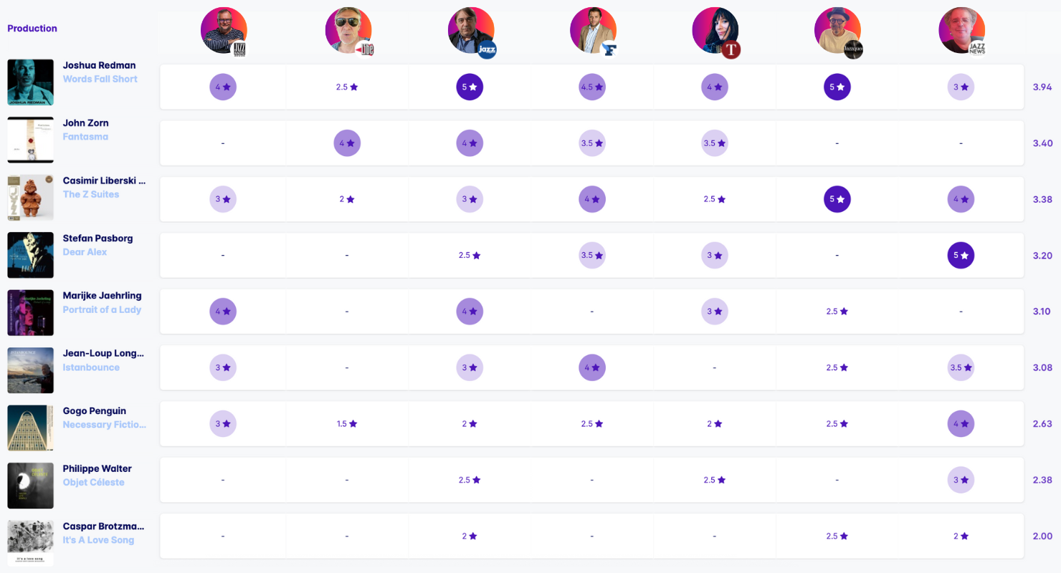Click the Objet Céleste album title
This screenshot has width=1061, height=573.
pos(93,483)
